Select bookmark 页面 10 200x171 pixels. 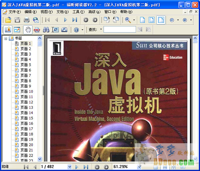(27, 91)
